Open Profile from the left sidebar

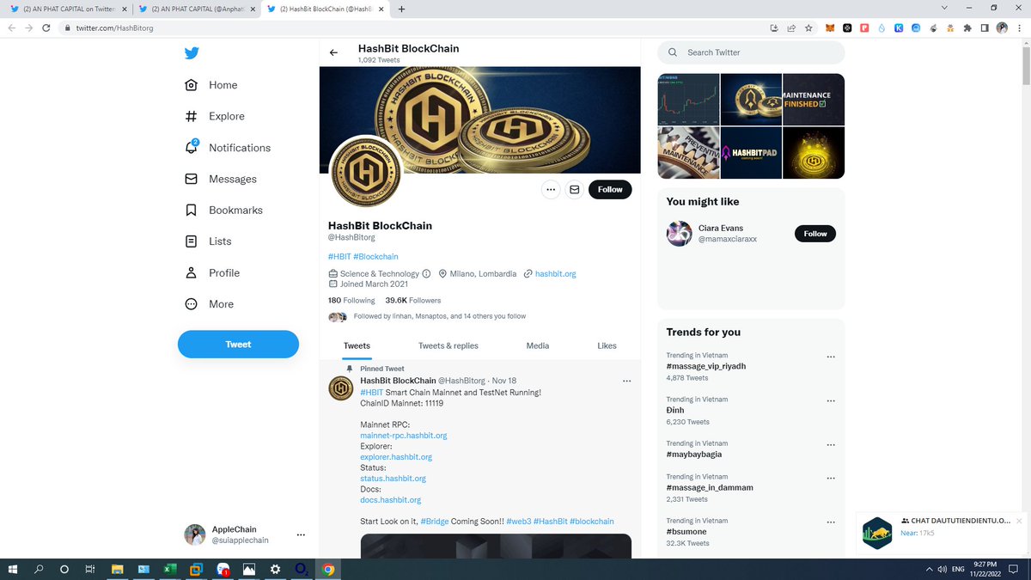(x=212, y=272)
